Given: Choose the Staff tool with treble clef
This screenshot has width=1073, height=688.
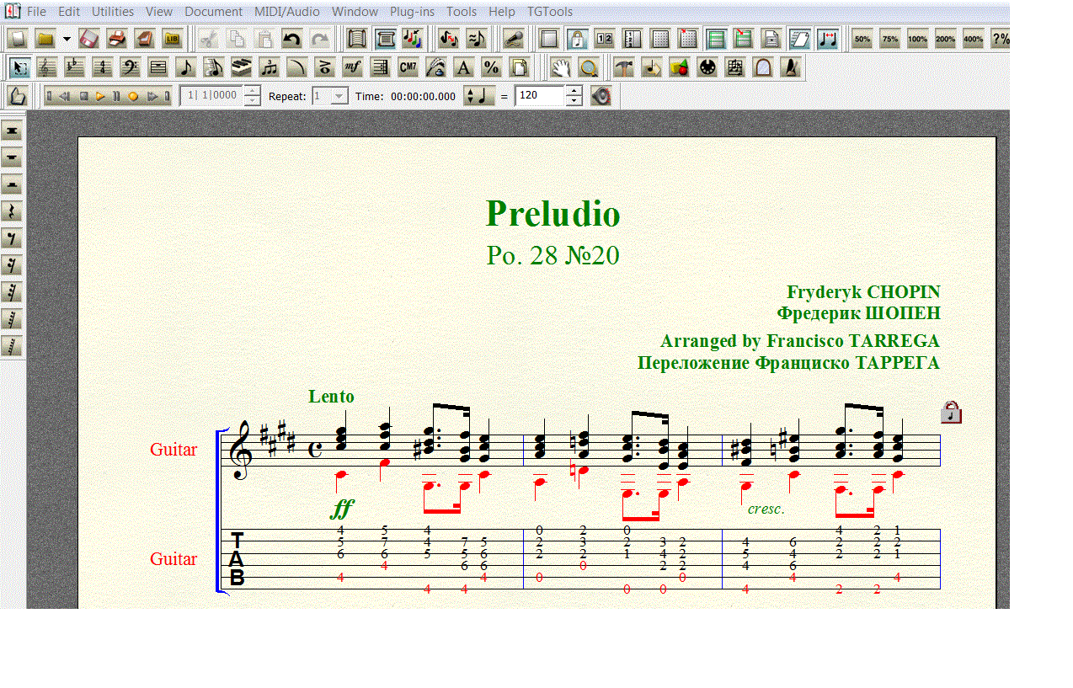Looking at the screenshot, I should click(47, 67).
